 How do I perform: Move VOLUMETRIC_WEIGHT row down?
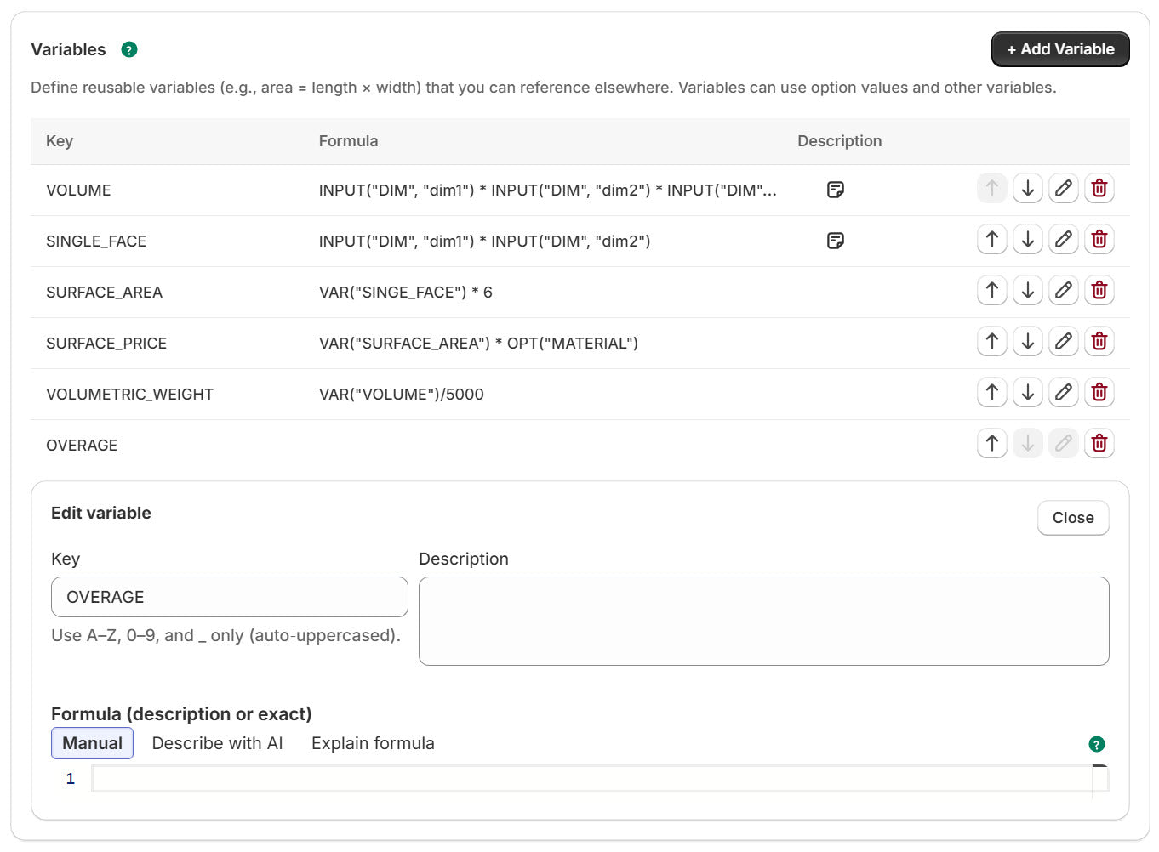(x=1028, y=393)
